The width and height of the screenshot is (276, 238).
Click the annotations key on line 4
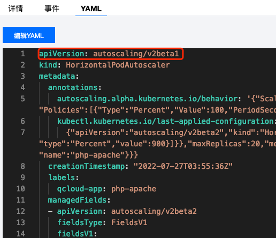pyautogui.click(x=73, y=87)
